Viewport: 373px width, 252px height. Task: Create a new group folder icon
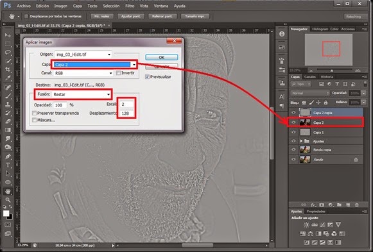pyautogui.click(x=339, y=205)
